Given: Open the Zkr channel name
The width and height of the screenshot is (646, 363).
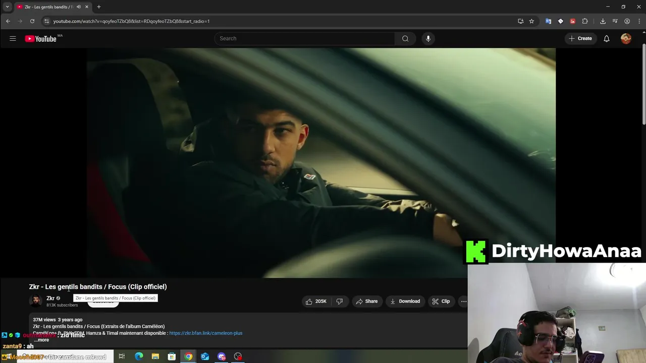Looking at the screenshot, I should 50,298.
